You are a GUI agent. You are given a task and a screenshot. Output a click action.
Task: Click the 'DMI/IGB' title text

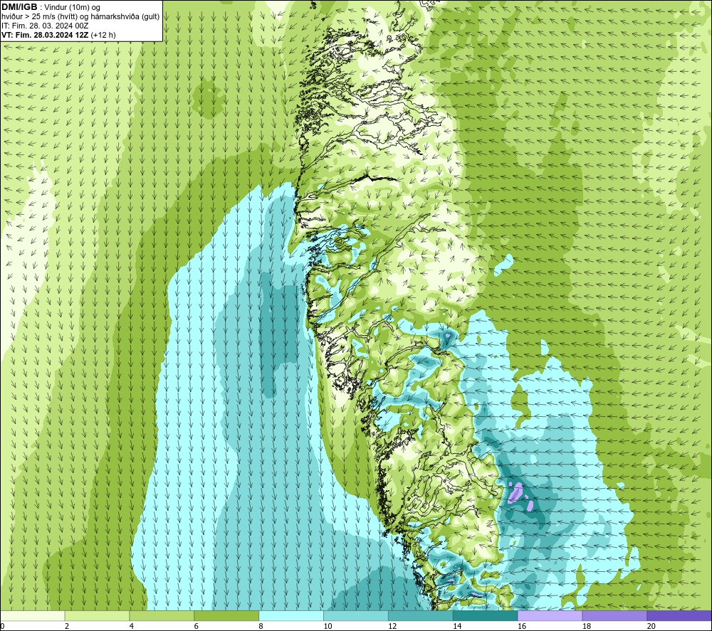pyautogui.click(x=19, y=7)
